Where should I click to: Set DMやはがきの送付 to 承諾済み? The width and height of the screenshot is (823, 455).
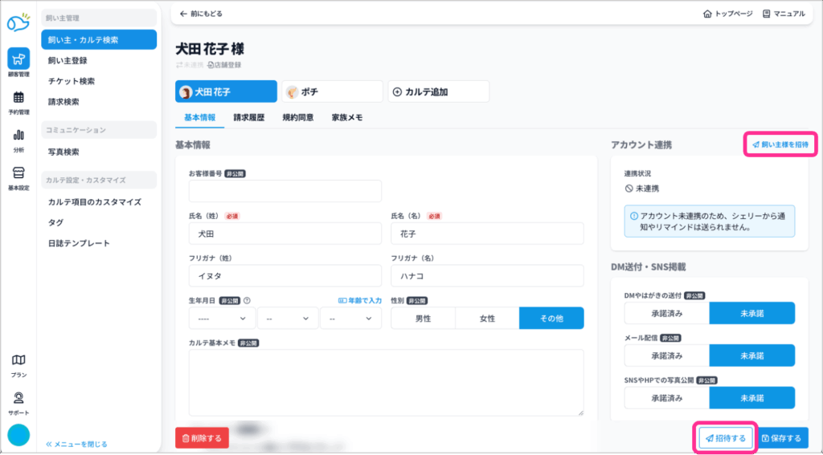(666, 313)
